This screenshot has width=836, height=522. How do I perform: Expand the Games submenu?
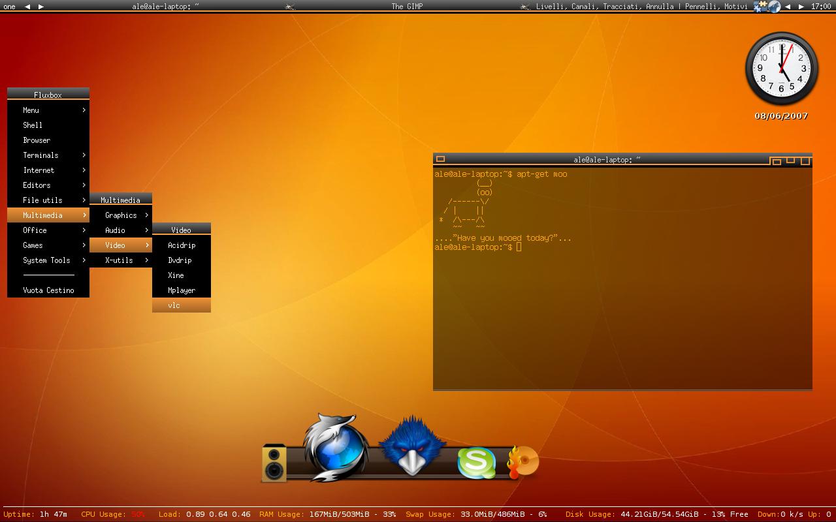point(48,245)
